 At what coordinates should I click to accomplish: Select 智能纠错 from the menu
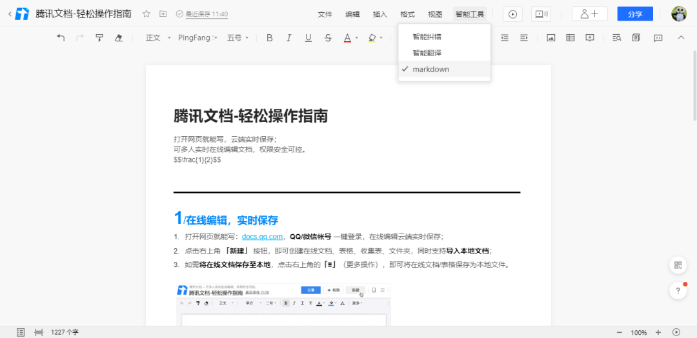click(445, 36)
